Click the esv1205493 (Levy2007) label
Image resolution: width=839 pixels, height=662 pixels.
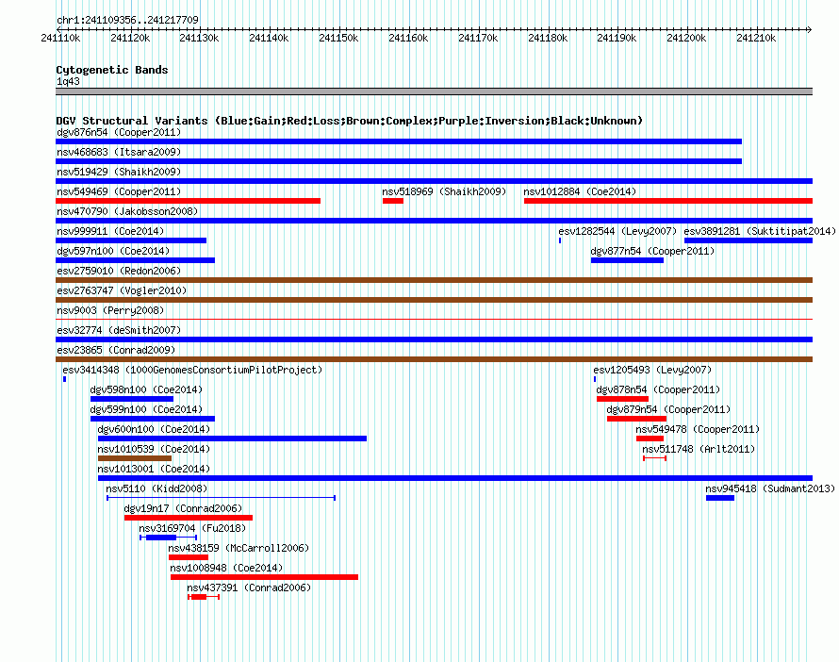652,370
